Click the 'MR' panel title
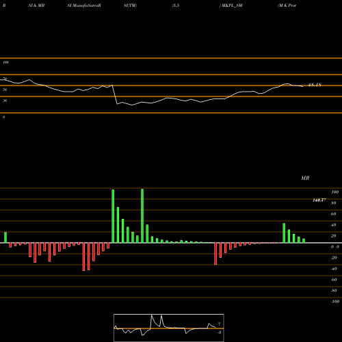This screenshot has width=342, height=342. (305, 178)
